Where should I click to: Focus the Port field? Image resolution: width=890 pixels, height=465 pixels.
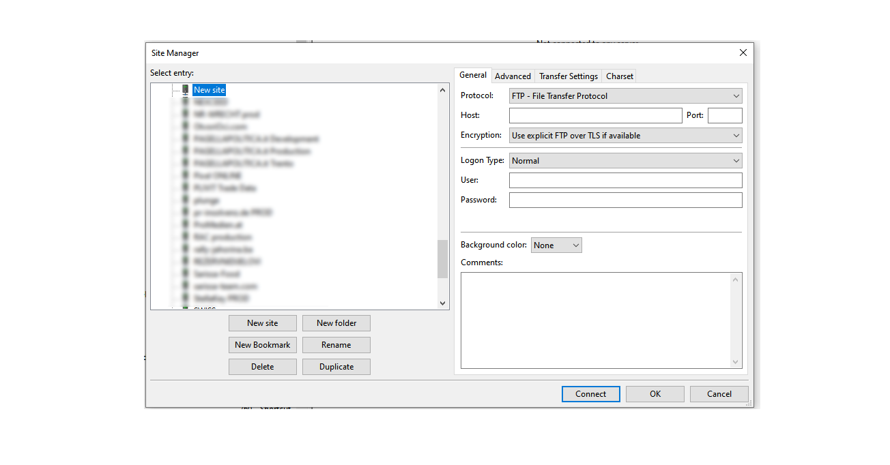click(x=724, y=115)
